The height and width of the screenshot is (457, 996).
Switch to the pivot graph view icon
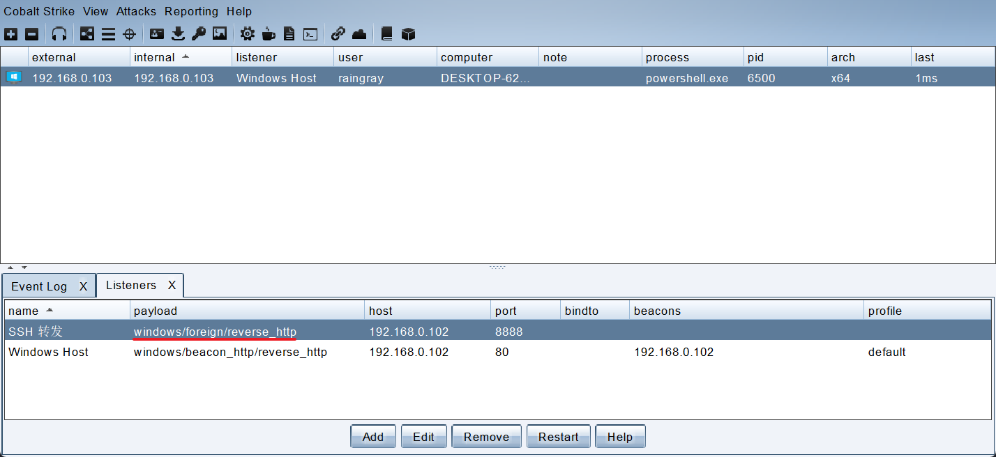tap(87, 33)
